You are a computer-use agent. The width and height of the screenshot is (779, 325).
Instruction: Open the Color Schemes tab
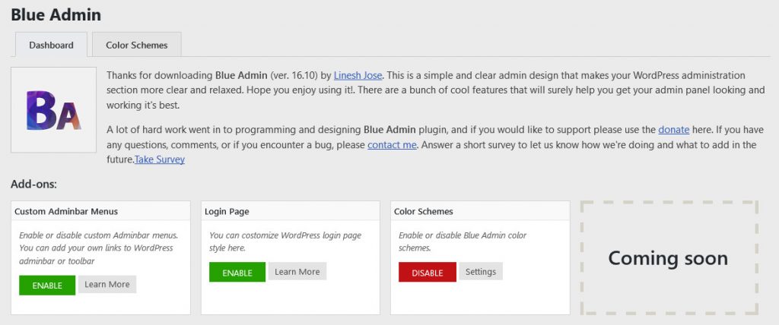(136, 45)
